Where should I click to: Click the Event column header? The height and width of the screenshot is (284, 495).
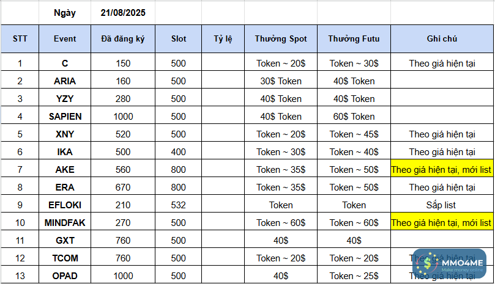click(65, 39)
